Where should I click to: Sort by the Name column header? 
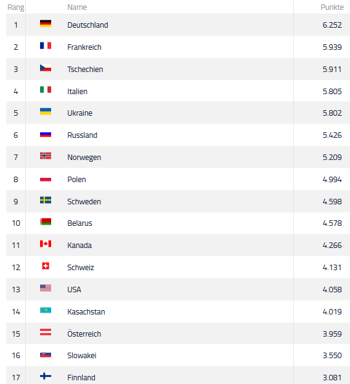[77, 7]
